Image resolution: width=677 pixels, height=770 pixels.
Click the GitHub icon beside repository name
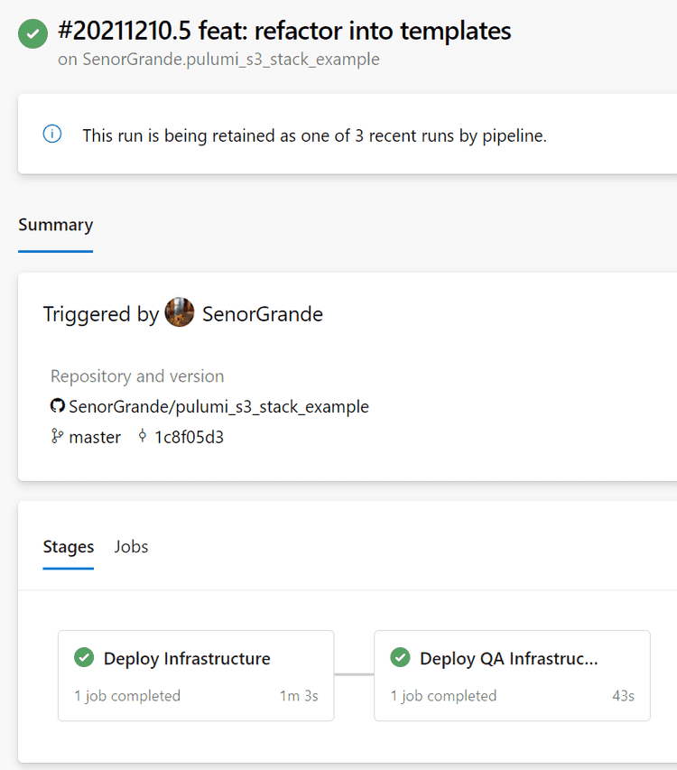pos(58,405)
